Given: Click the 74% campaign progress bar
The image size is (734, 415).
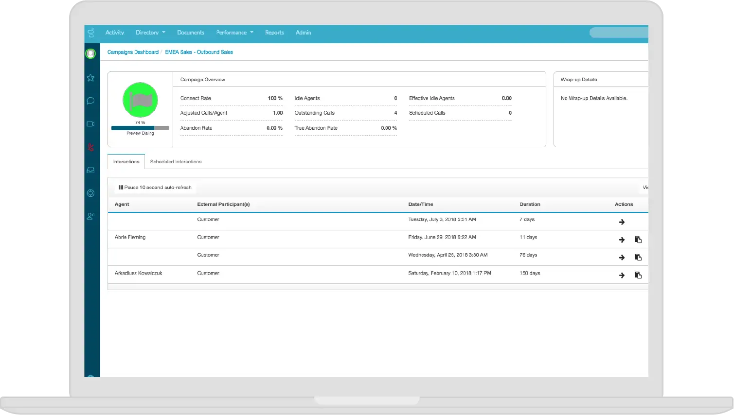Looking at the screenshot, I should click(140, 128).
